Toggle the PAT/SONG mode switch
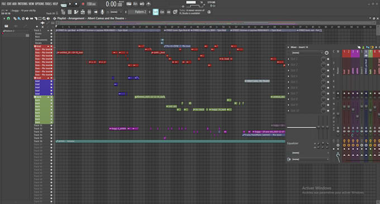 click(64, 5)
